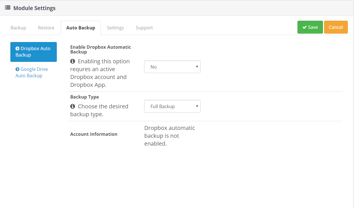
Task: Click the info icon beside 'Choose the desired backup type'
Action: [x=73, y=106]
